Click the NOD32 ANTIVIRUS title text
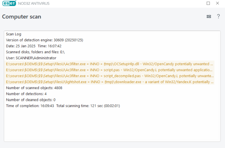This screenshot has height=148, width=225. (x=34, y=3)
